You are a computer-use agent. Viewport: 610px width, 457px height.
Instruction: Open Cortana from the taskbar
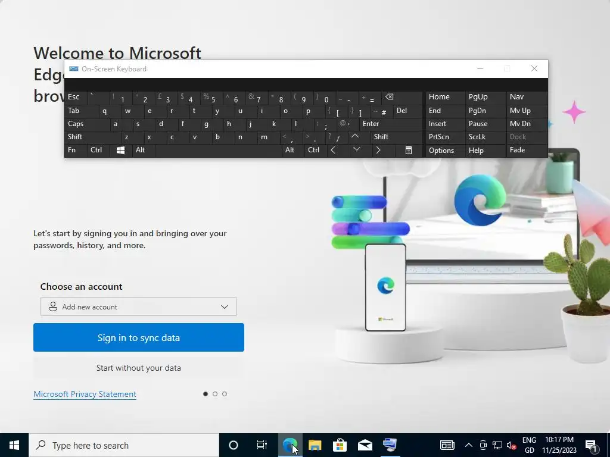[233, 445]
